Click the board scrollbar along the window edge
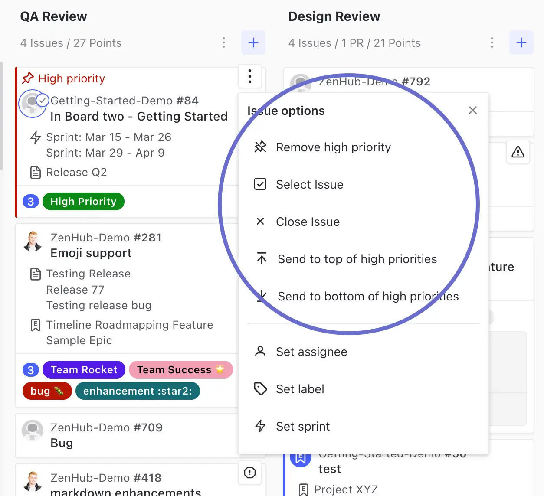 pyautogui.click(x=2, y=115)
